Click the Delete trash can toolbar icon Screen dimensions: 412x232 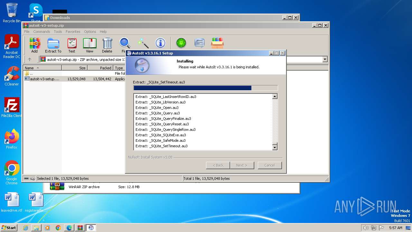[107, 45]
